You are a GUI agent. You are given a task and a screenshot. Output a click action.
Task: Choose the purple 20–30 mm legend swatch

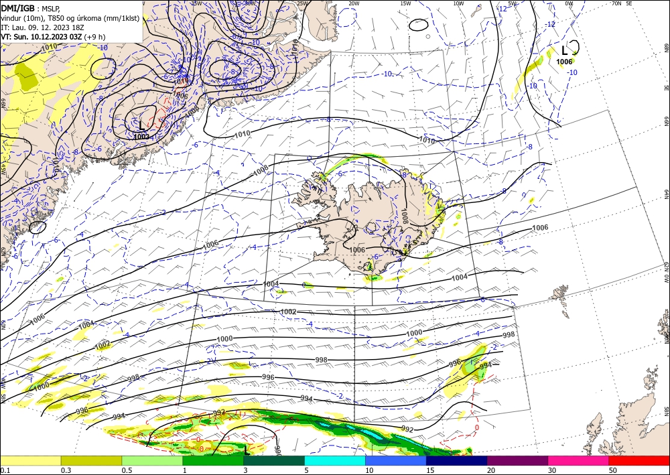[517, 461]
